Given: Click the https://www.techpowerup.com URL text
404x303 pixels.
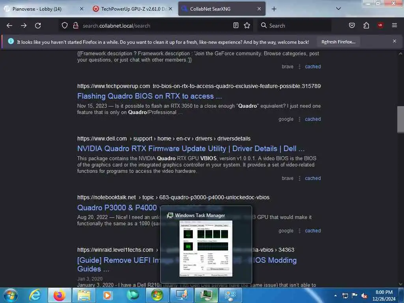Looking at the screenshot, I should 114,86.
